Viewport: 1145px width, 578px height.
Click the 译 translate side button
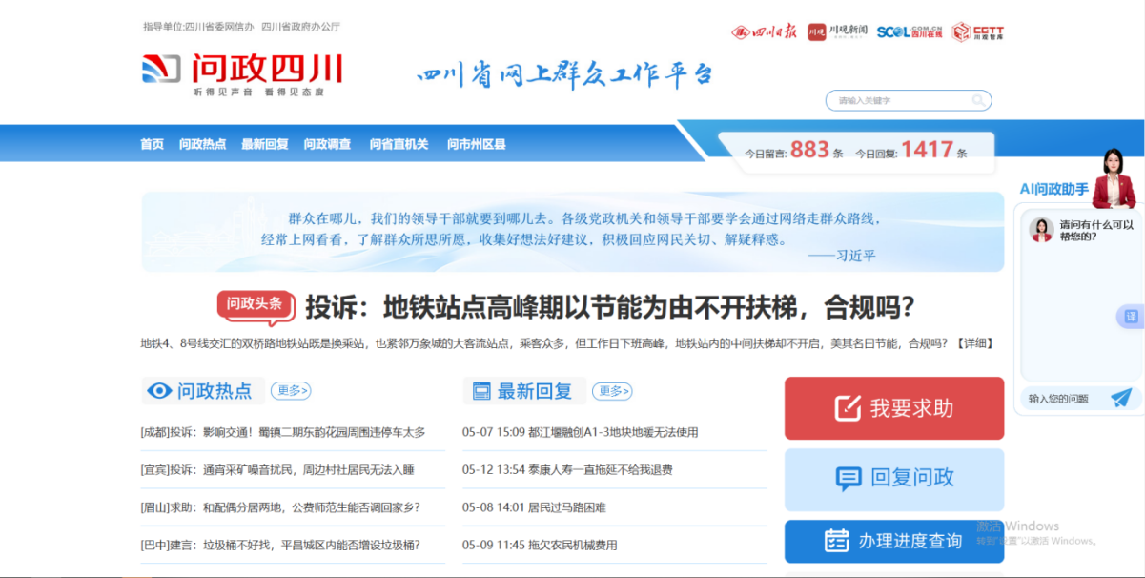tap(1131, 317)
